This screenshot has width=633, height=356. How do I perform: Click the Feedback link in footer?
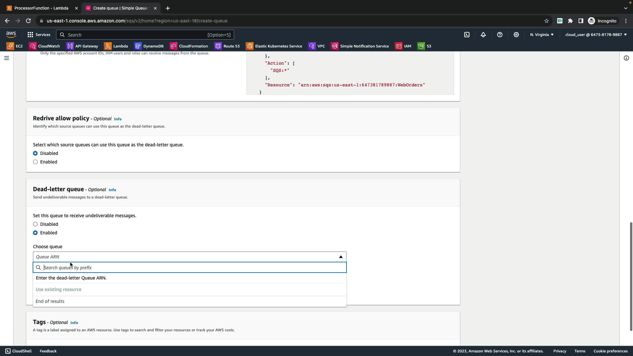click(48, 351)
